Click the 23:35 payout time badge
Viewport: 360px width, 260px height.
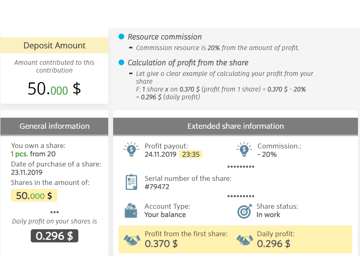[191, 154]
